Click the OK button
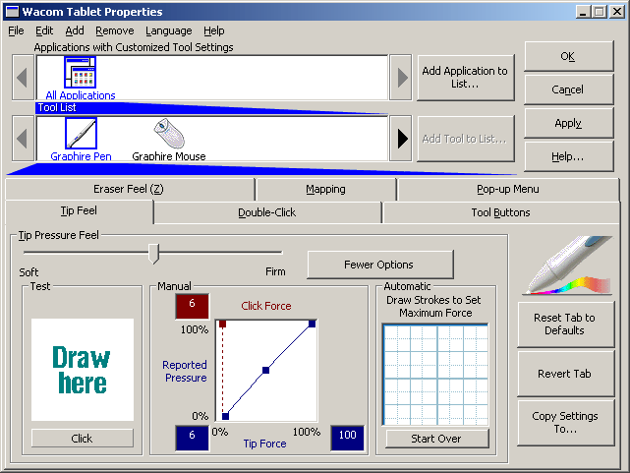 coord(568,56)
